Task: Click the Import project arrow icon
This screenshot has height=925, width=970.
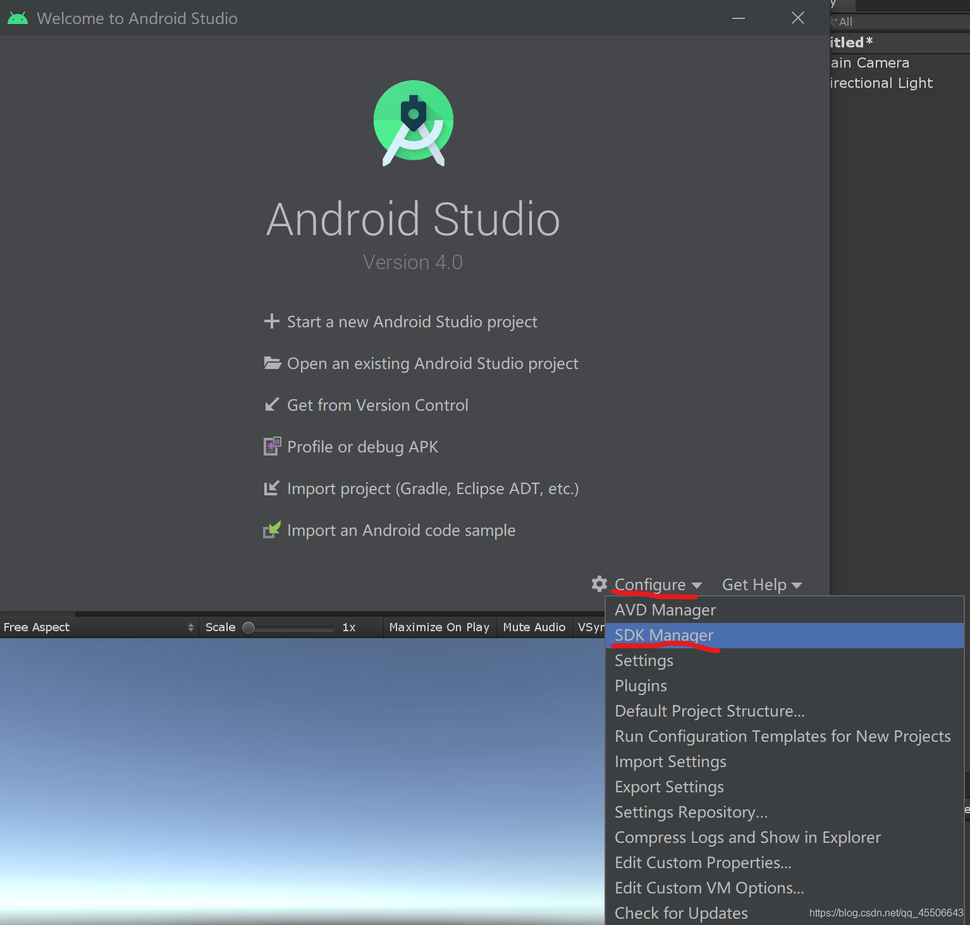Action: (271, 488)
